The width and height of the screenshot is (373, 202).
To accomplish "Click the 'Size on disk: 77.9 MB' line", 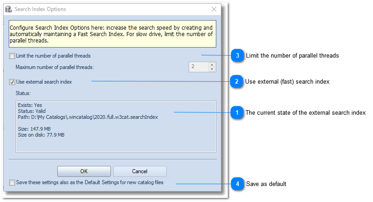I will [41, 135].
